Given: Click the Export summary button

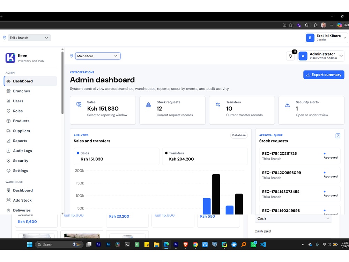Looking at the screenshot, I should [x=324, y=75].
